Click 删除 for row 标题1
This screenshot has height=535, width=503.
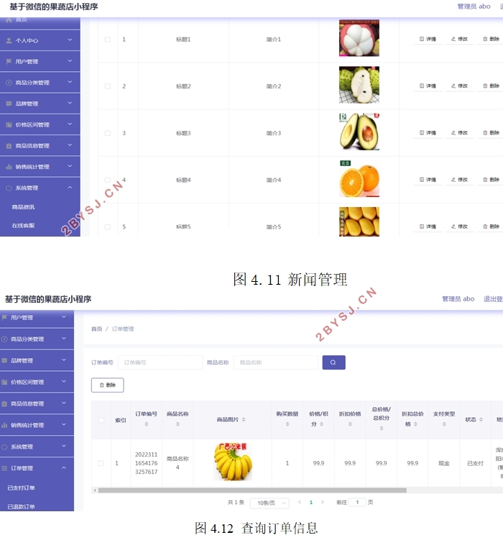491,40
